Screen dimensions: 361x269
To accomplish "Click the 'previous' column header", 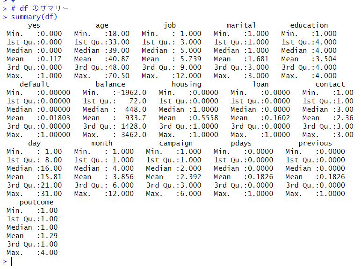I will (x=315, y=143).
